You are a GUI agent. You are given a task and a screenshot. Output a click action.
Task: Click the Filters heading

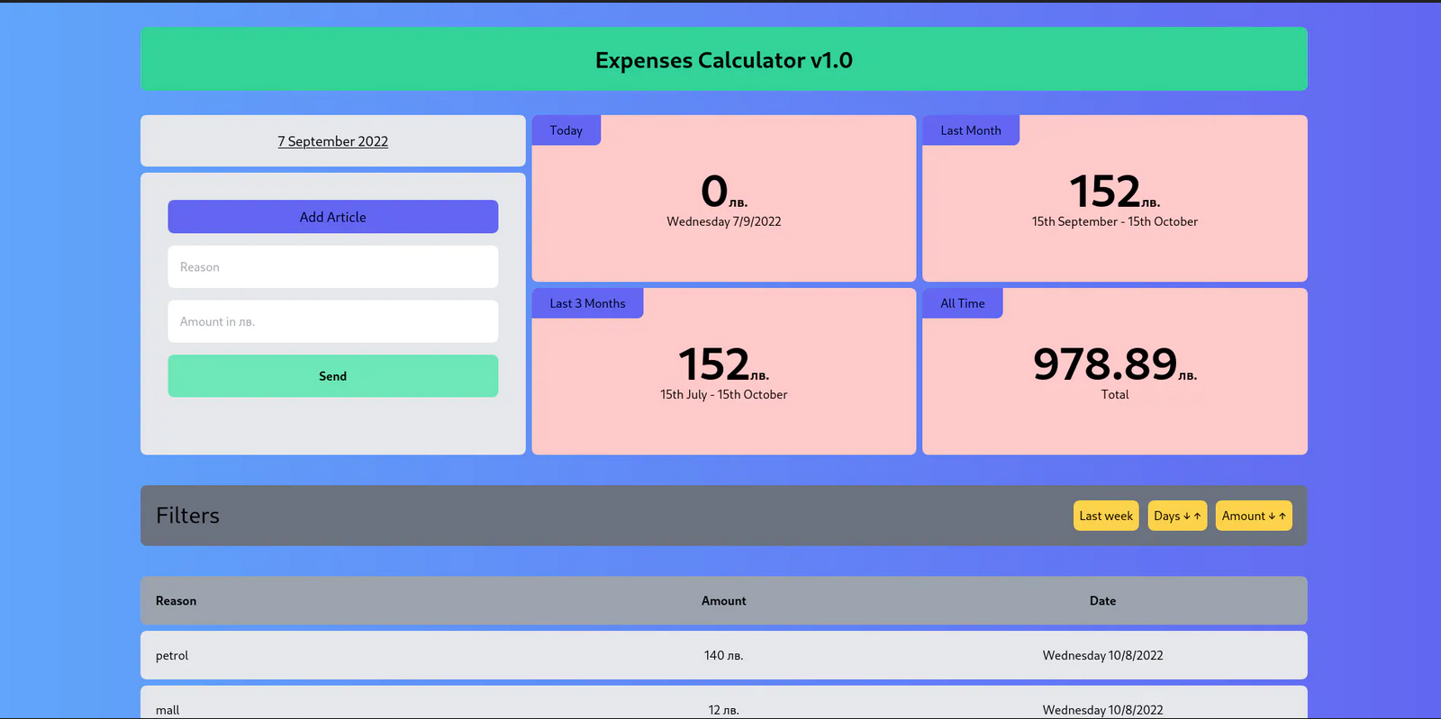coord(187,516)
